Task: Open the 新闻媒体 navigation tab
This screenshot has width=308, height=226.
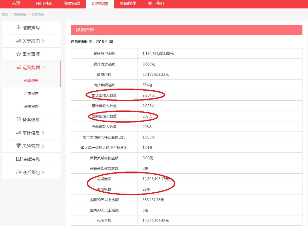Action: click(127, 4)
